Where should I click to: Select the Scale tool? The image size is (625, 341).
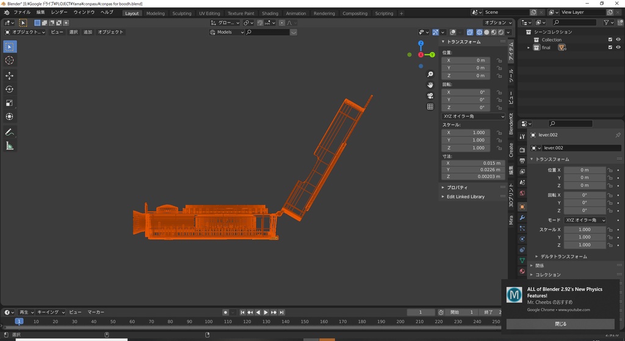coord(10,103)
